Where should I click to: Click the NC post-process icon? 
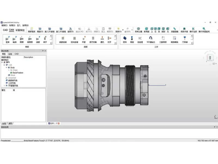click(140, 38)
